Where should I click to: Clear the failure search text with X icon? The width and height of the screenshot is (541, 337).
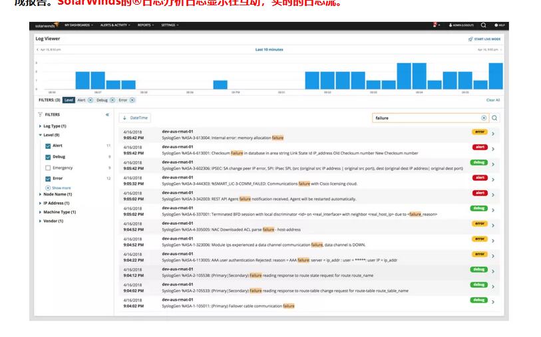484,118
